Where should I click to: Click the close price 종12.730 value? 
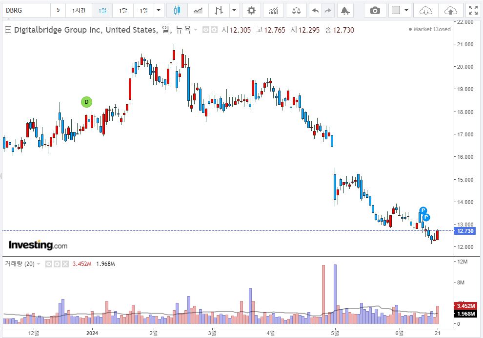click(340, 30)
